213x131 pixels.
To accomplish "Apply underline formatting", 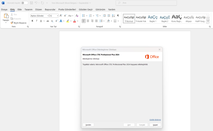I will pos(41,21).
